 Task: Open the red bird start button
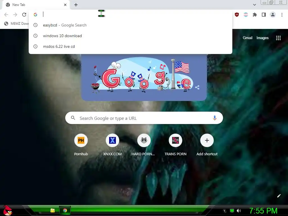tap(8, 210)
